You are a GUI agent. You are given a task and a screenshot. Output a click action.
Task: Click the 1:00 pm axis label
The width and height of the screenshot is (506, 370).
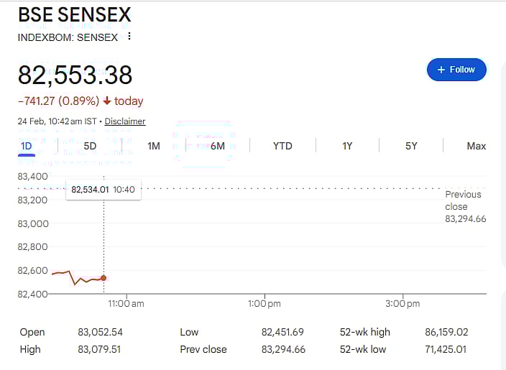(x=264, y=304)
